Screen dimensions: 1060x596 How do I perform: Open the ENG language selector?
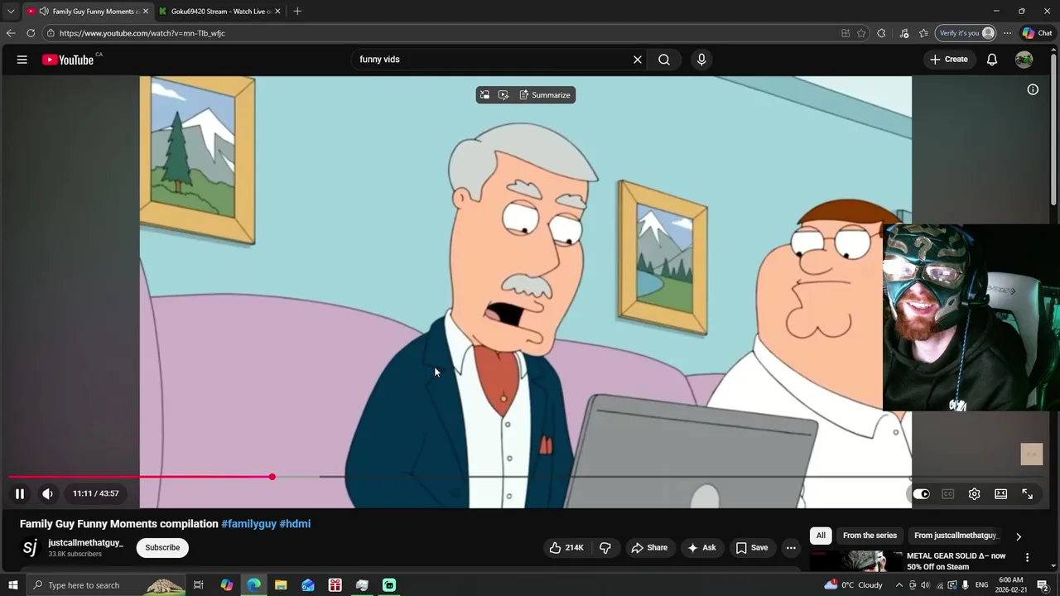point(981,585)
